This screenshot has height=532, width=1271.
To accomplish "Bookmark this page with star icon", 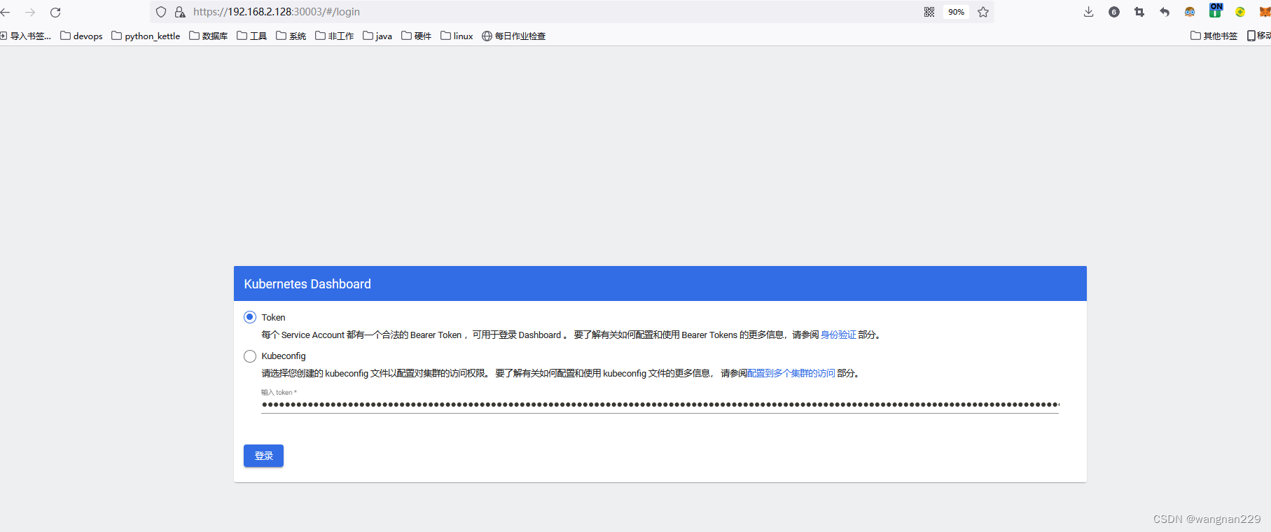I will click(983, 12).
